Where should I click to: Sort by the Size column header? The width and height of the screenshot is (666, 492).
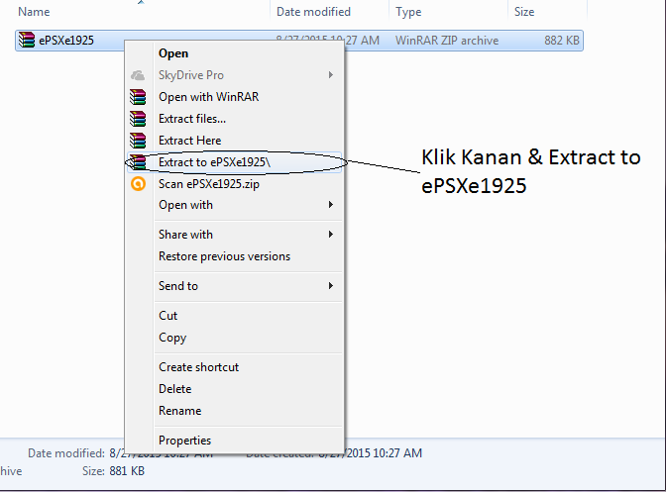(x=524, y=12)
